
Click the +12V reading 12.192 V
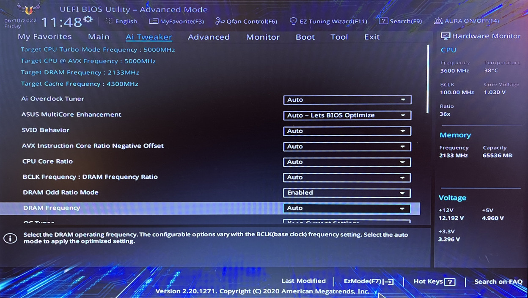(x=451, y=218)
